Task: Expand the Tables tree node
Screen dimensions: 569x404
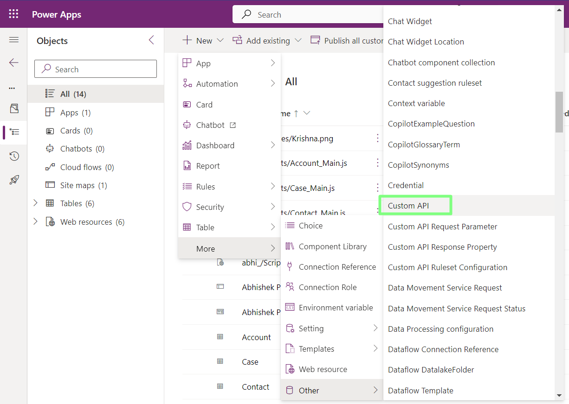Action: pyautogui.click(x=36, y=203)
